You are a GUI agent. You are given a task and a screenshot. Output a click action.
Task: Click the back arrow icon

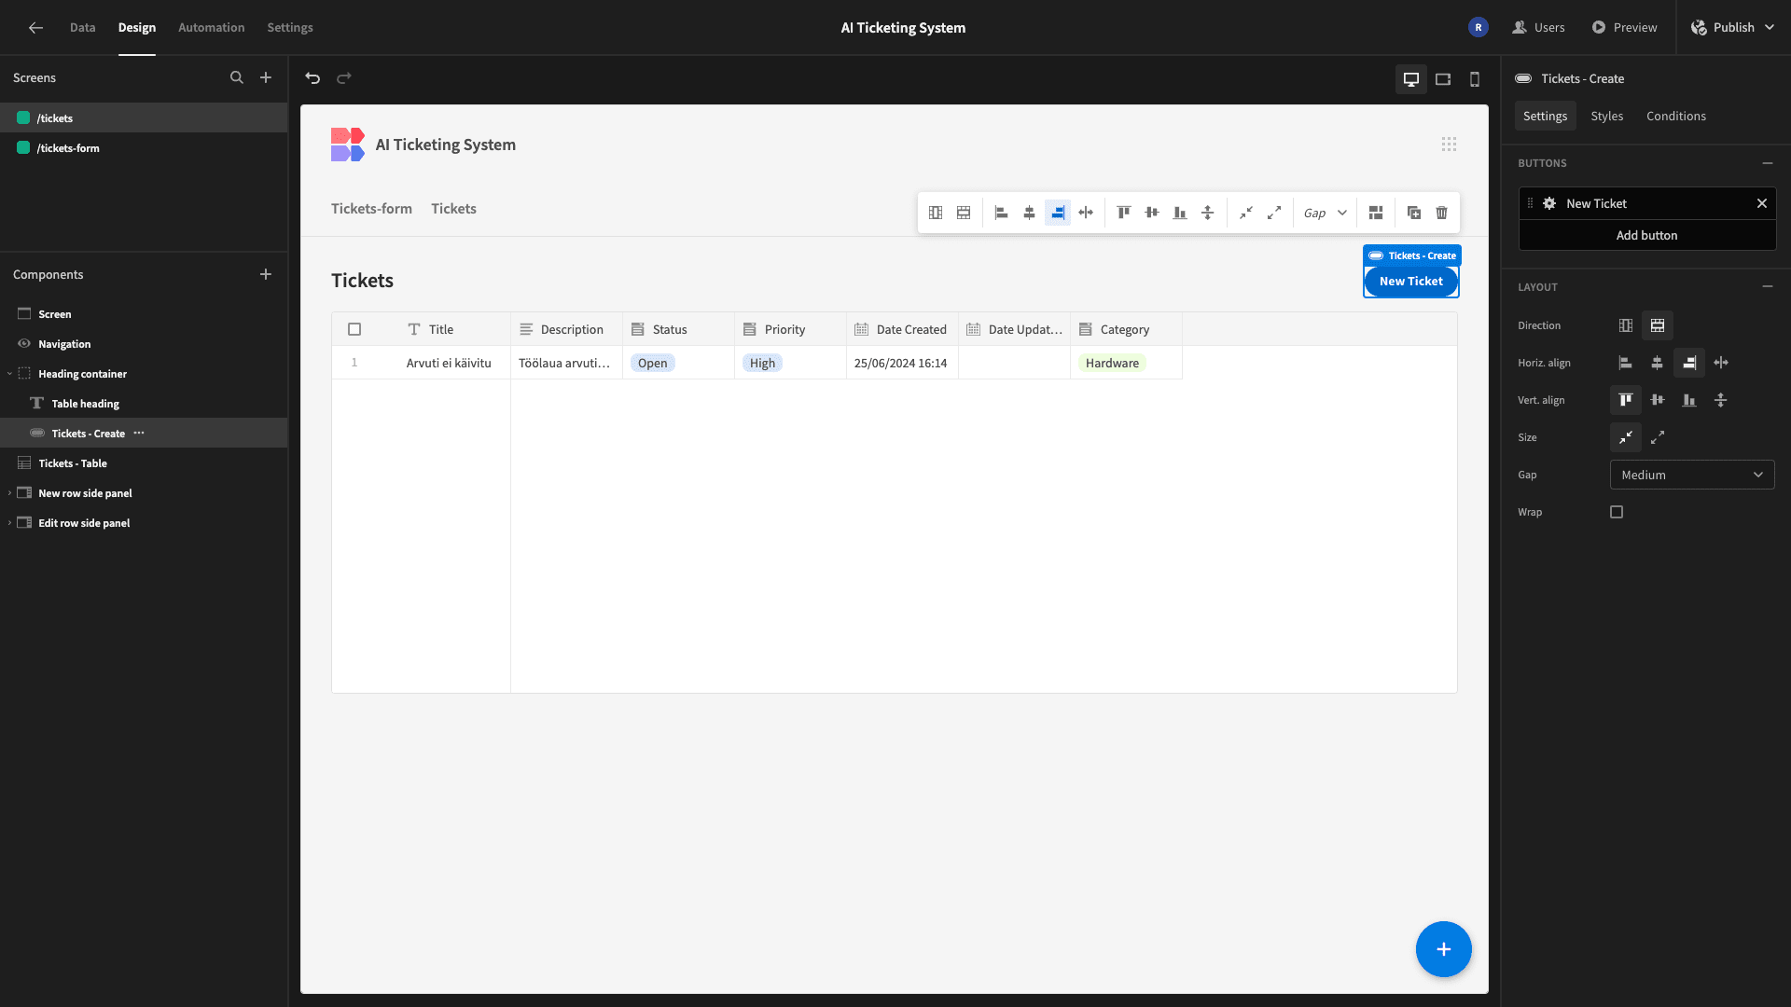pos(35,27)
